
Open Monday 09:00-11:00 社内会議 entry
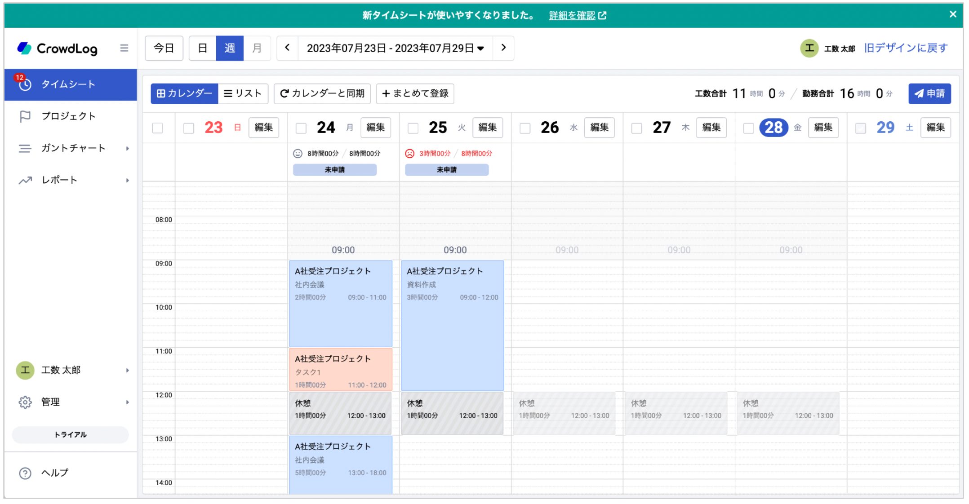click(x=341, y=304)
